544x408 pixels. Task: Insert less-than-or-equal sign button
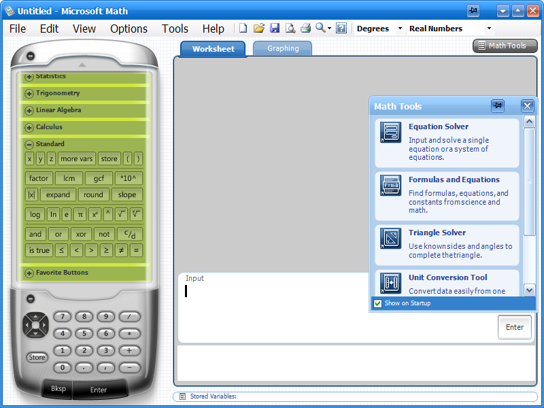coord(61,250)
